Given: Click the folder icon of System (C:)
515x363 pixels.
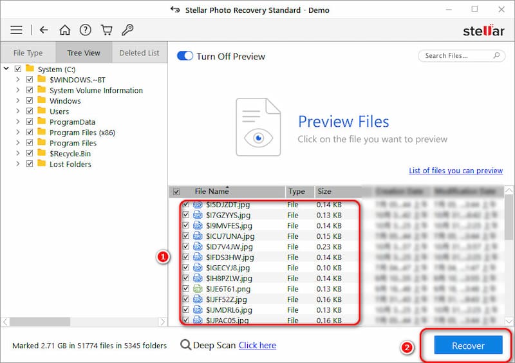Looking at the screenshot, I should 30,68.
